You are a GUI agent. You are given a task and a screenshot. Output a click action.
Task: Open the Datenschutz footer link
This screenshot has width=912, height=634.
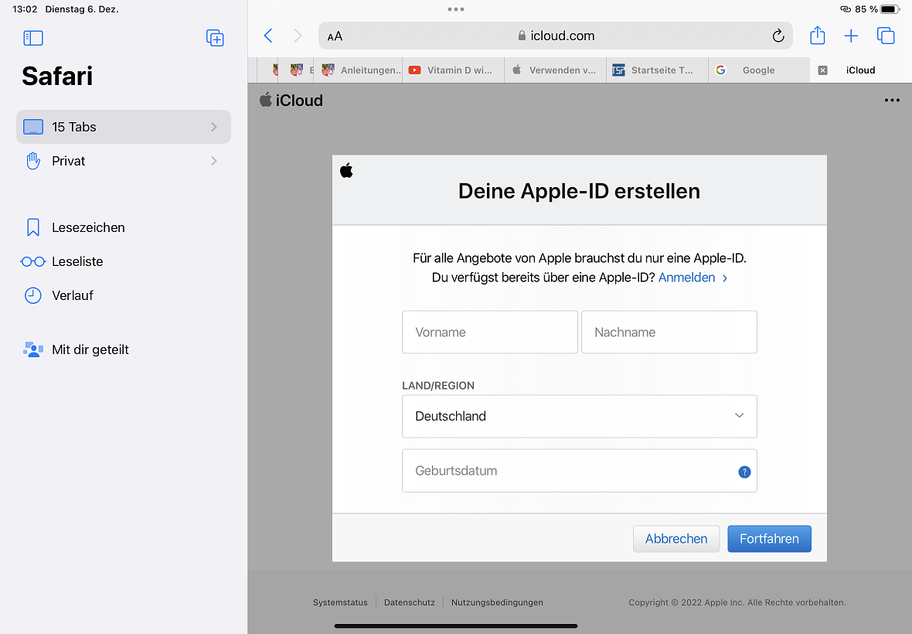[x=410, y=602]
